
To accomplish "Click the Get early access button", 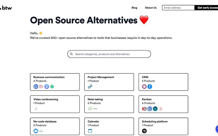I will click(x=206, y=8).
